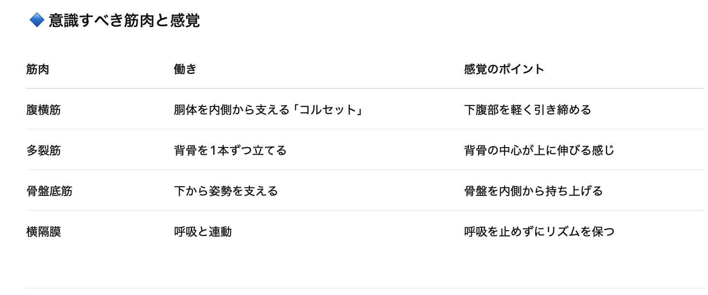This screenshot has width=708, height=295.
Task: Select the 筋肉 column header
Action: coord(38,69)
